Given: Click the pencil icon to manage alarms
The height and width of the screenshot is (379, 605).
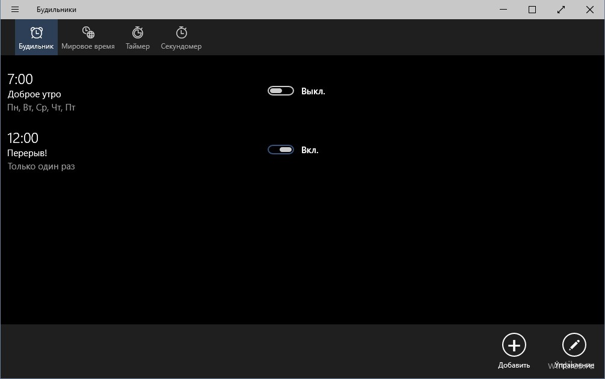Looking at the screenshot, I should click(574, 345).
